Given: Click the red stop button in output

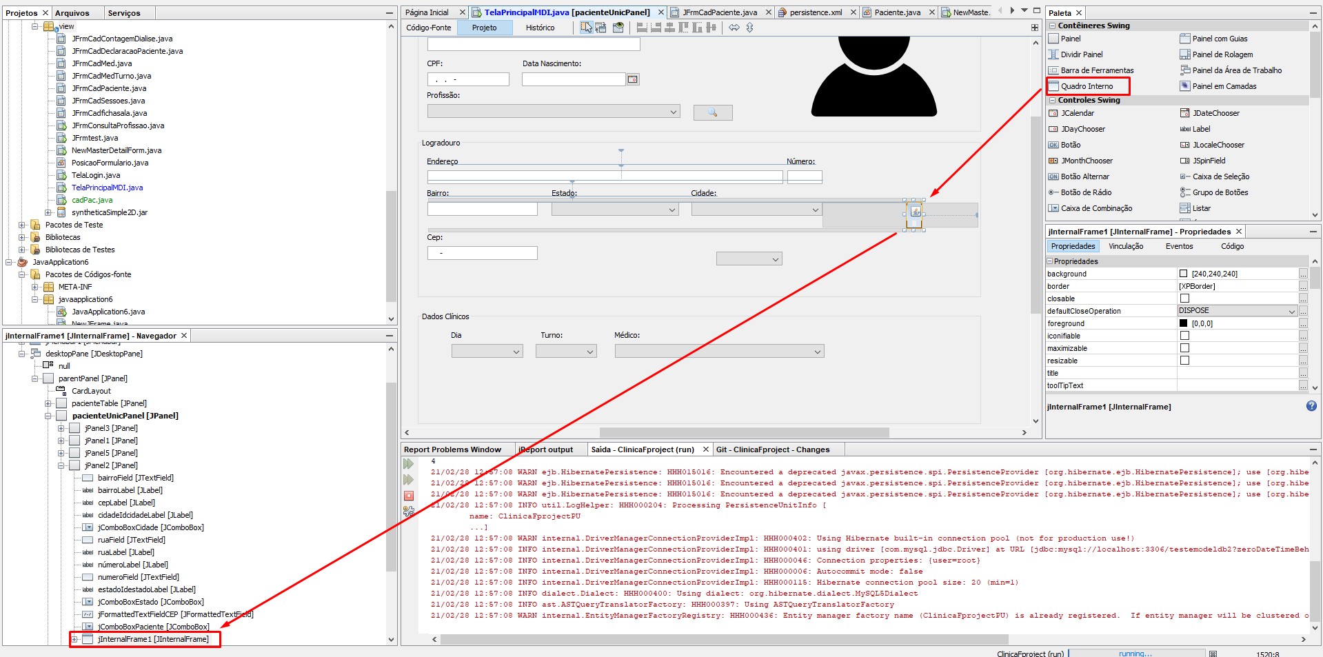Looking at the screenshot, I should 409,496.
